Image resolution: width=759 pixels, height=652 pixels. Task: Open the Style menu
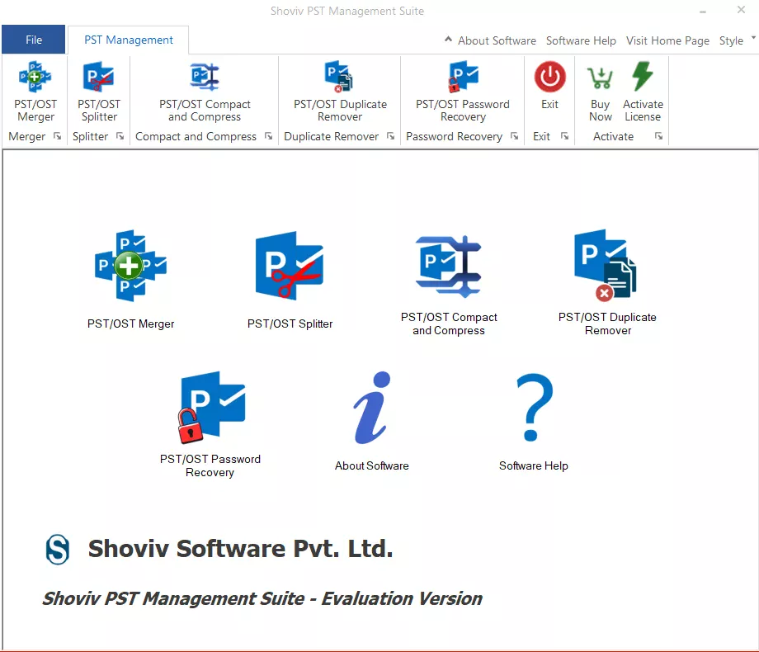click(x=731, y=40)
